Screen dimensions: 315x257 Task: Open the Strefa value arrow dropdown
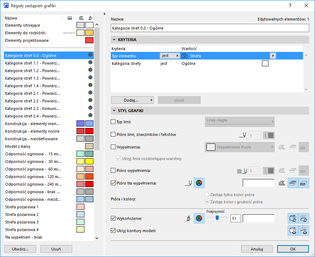(273, 56)
